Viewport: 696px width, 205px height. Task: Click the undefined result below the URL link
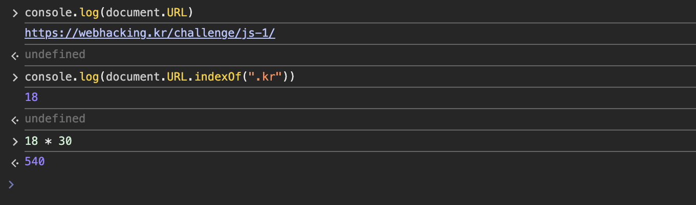point(55,54)
